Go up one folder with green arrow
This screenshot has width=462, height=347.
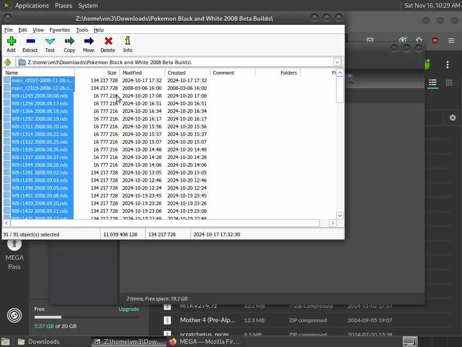click(x=8, y=62)
